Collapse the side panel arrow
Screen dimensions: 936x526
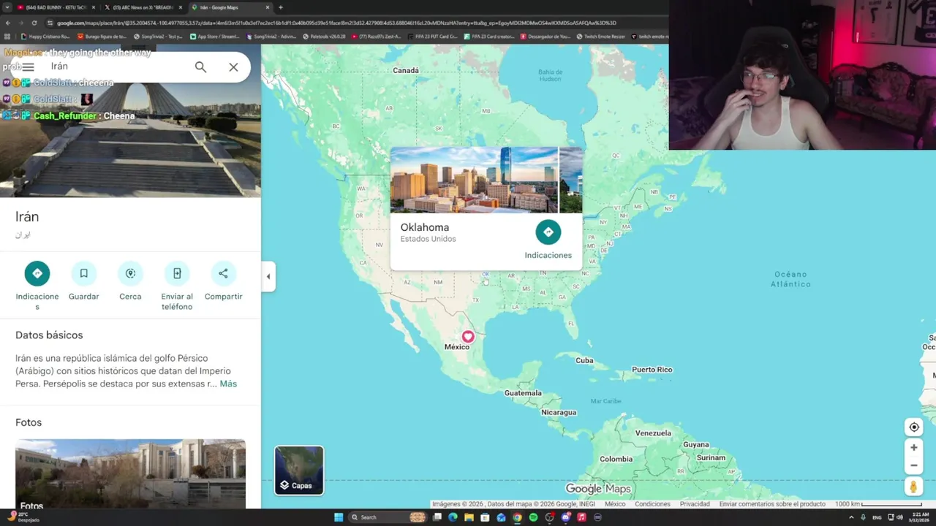268,276
